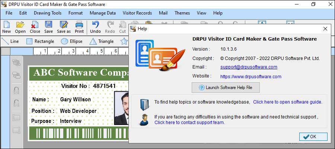The height and width of the screenshot is (149, 335).
Task: Select the Ellipse drawing tool
Action: tap(71, 41)
